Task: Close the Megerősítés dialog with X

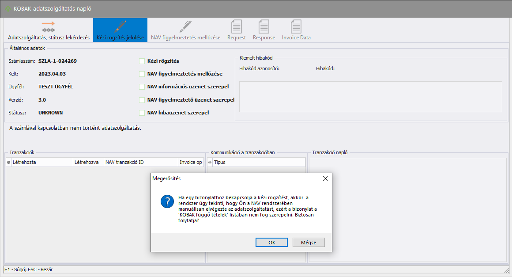Action: 325,178
